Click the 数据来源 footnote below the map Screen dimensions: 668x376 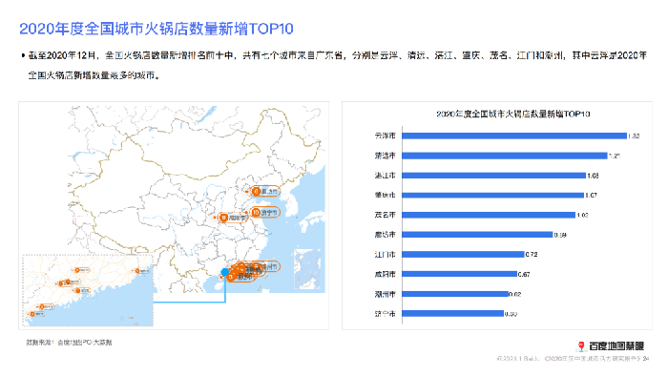69,343
